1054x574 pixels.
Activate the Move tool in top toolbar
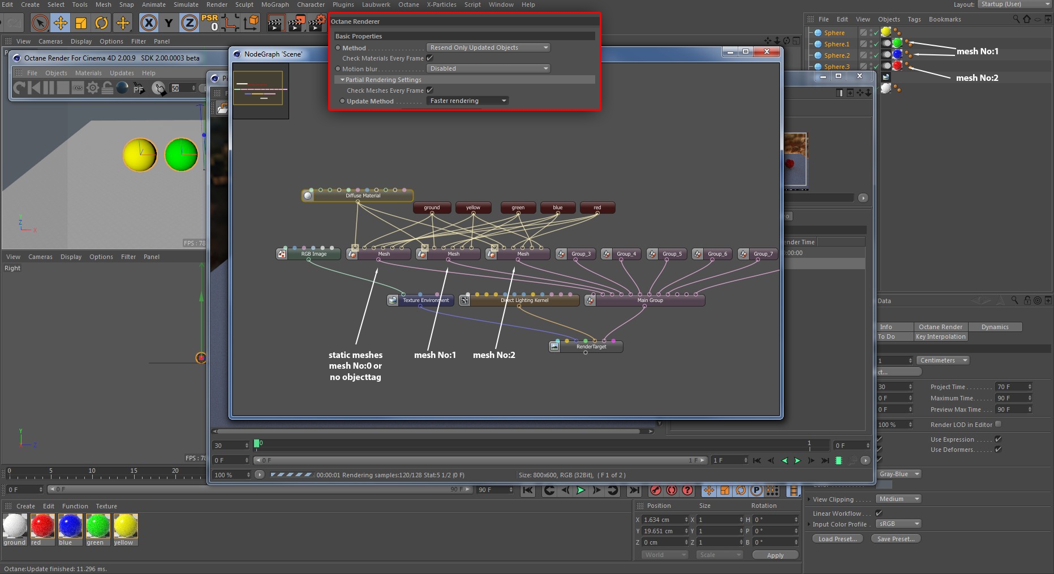click(61, 23)
